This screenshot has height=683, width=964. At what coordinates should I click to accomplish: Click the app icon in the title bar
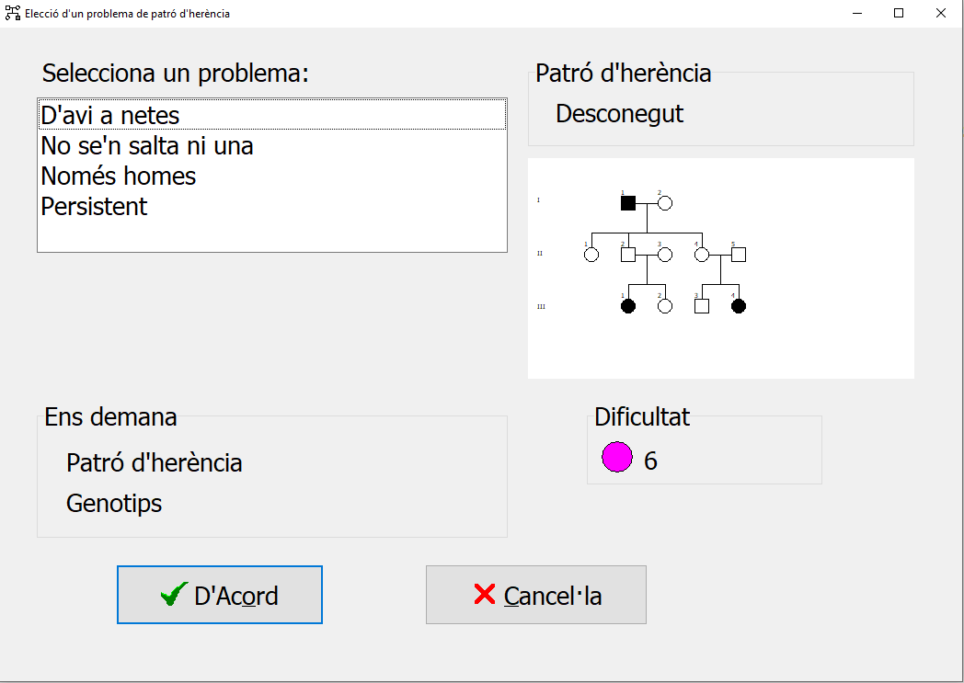click(13, 13)
